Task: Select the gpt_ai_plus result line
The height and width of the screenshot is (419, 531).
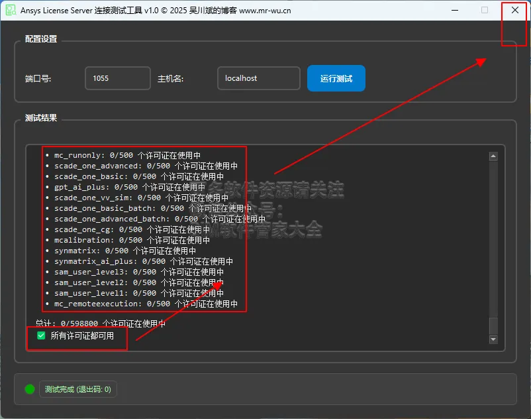Action: [x=126, y=187]
